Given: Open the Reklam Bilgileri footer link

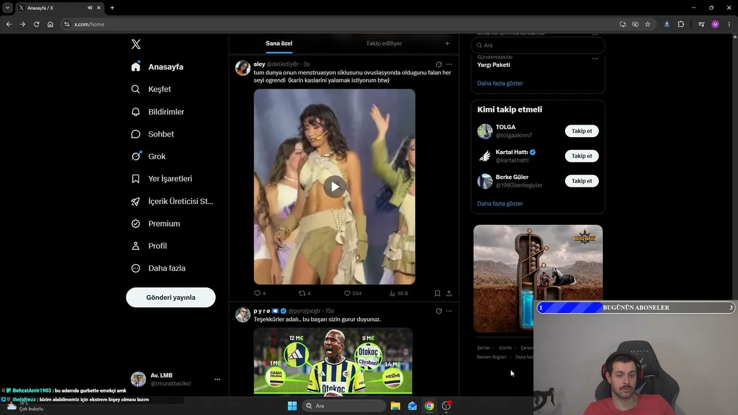Looking at the screenshot, I should (x=492, y=357).
